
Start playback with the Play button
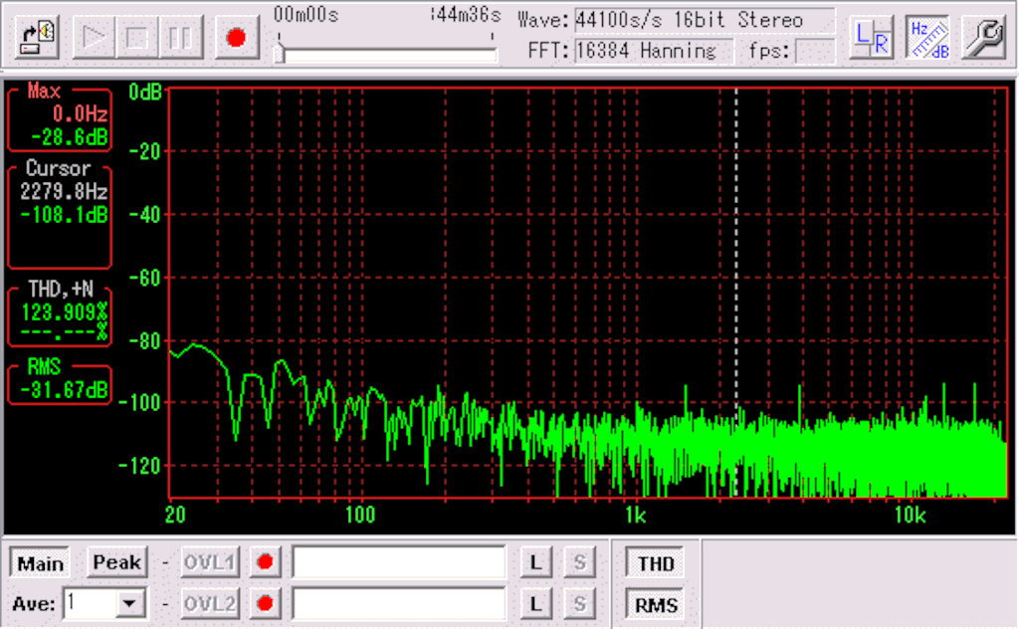(x=94, y=38)
